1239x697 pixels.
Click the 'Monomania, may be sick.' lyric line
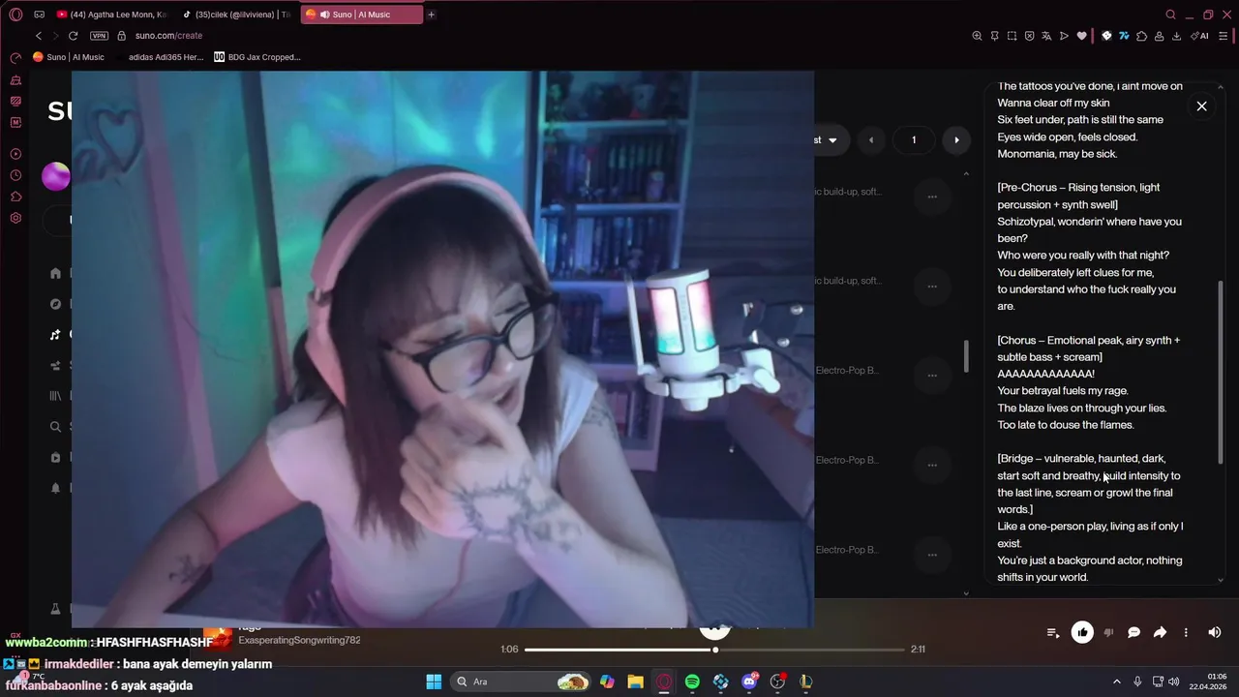(x=1058, y=154)
